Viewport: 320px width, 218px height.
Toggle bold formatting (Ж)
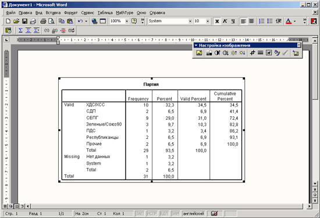click(x=217, y=21)
